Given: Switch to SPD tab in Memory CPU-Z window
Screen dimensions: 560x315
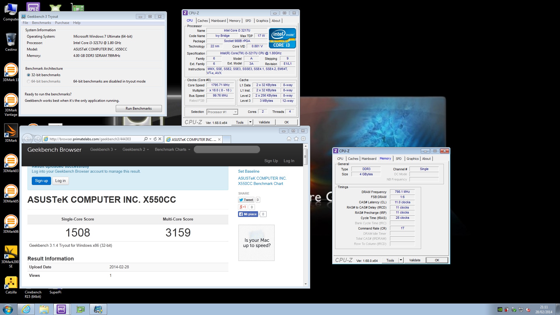Looking at the screenshot, I should click(398, 159).
